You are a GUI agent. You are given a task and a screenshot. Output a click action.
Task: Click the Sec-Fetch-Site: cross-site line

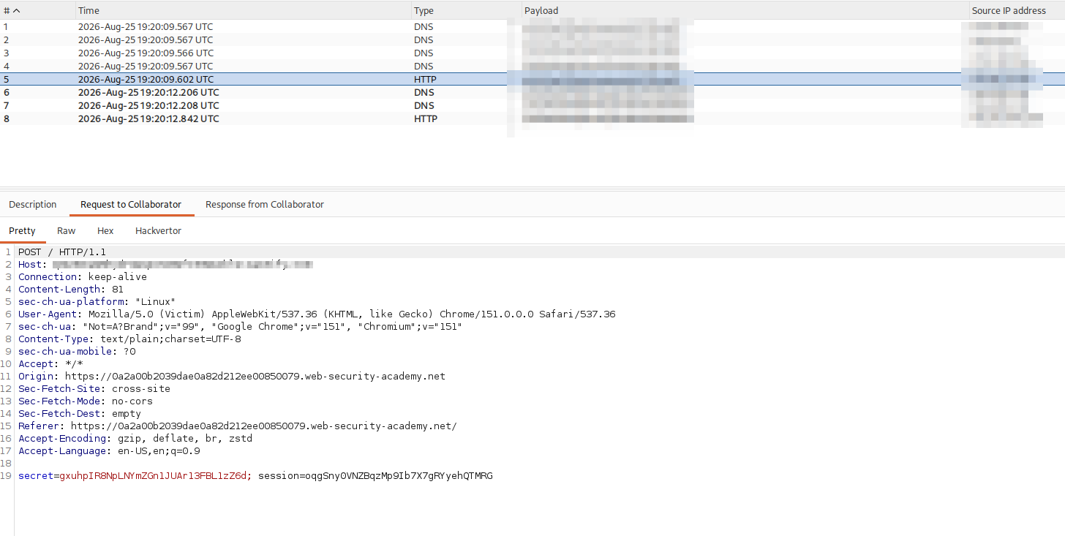pos(94,389)
